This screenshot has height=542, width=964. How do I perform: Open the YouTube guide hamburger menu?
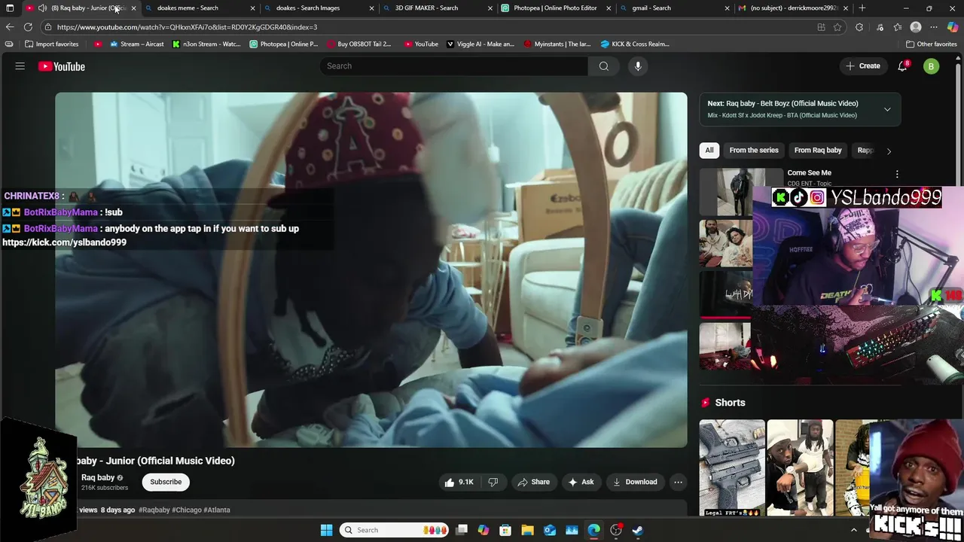20,66
